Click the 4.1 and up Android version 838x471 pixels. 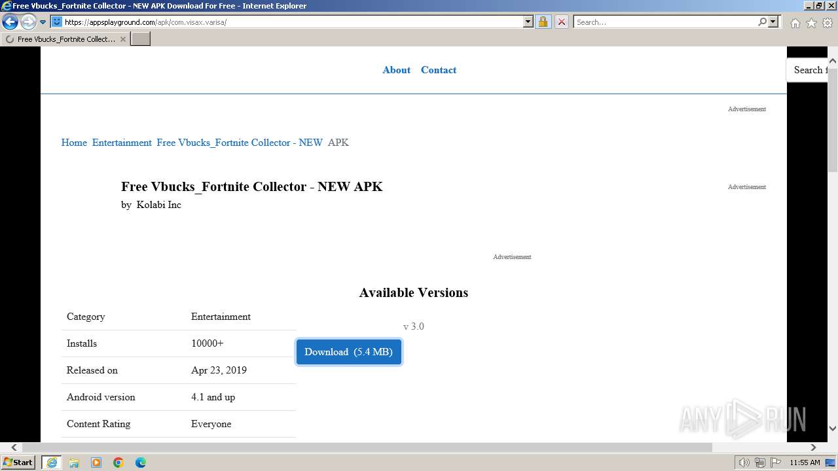click(213, 397)
